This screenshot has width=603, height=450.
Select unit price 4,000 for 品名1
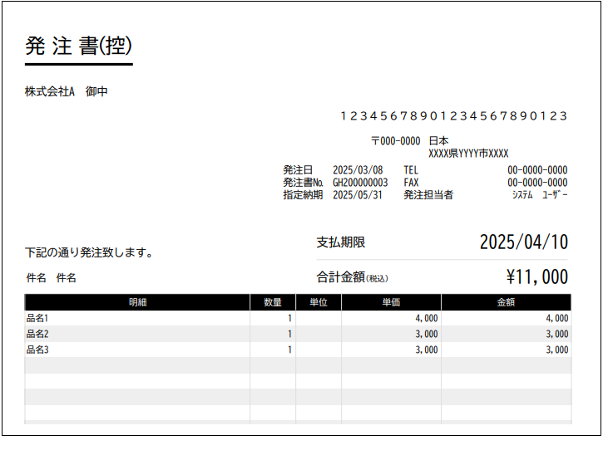click(427, 318)
